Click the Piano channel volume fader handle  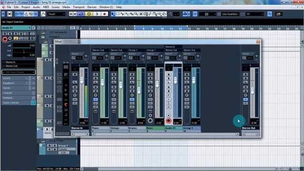pos(103,82)
